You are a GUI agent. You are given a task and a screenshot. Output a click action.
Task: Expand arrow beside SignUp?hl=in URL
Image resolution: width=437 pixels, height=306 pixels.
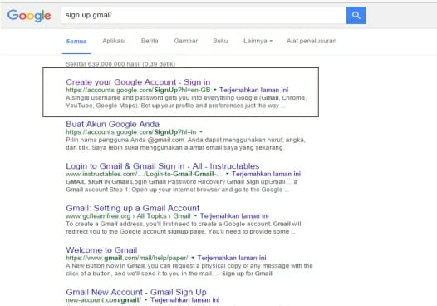tap(201, 131)
